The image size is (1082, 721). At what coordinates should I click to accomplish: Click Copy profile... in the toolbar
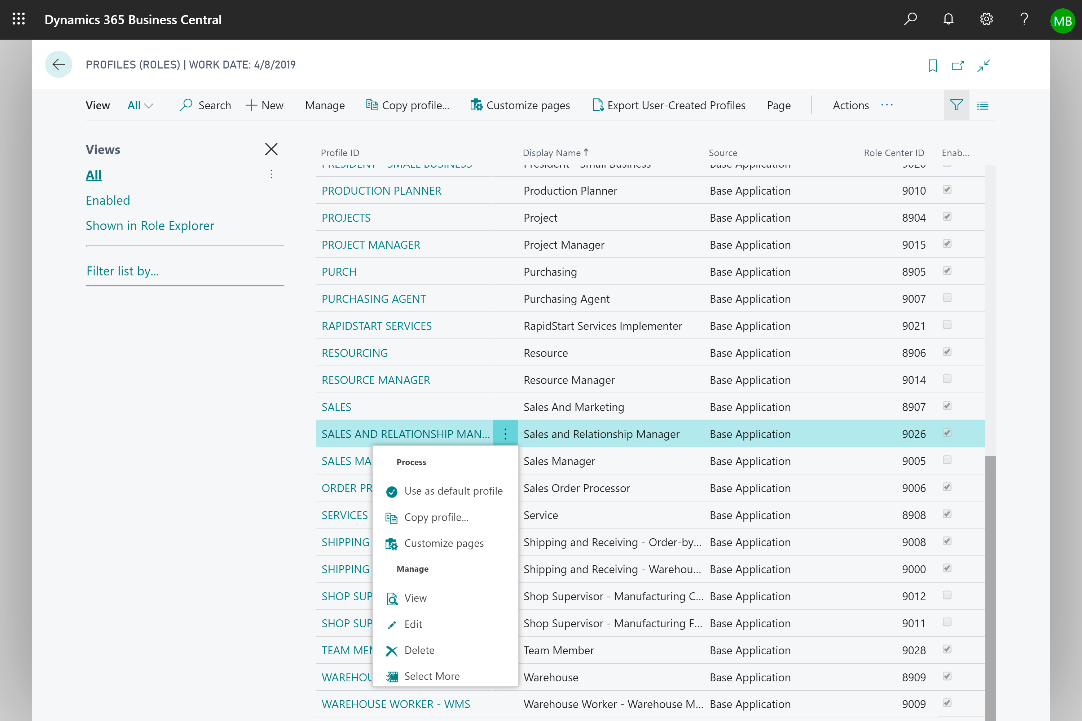coord(408,105)
